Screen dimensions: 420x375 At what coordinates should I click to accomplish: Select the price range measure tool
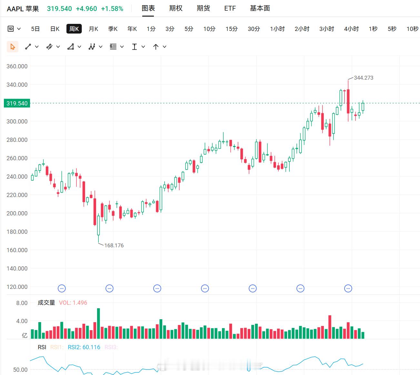135,47
